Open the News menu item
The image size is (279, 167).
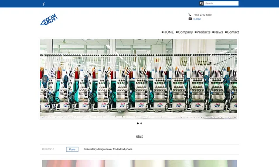point(218,32)
